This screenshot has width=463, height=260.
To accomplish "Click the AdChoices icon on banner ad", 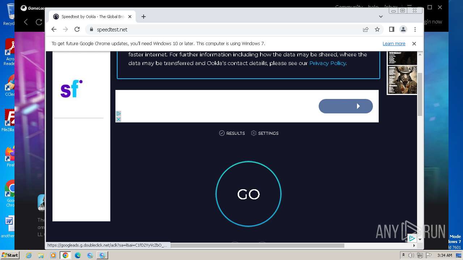I will (x=118, y=114).
